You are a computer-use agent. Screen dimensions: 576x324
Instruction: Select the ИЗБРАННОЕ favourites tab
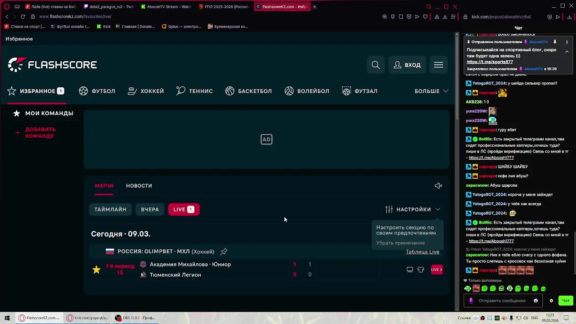tap(36, 91)
